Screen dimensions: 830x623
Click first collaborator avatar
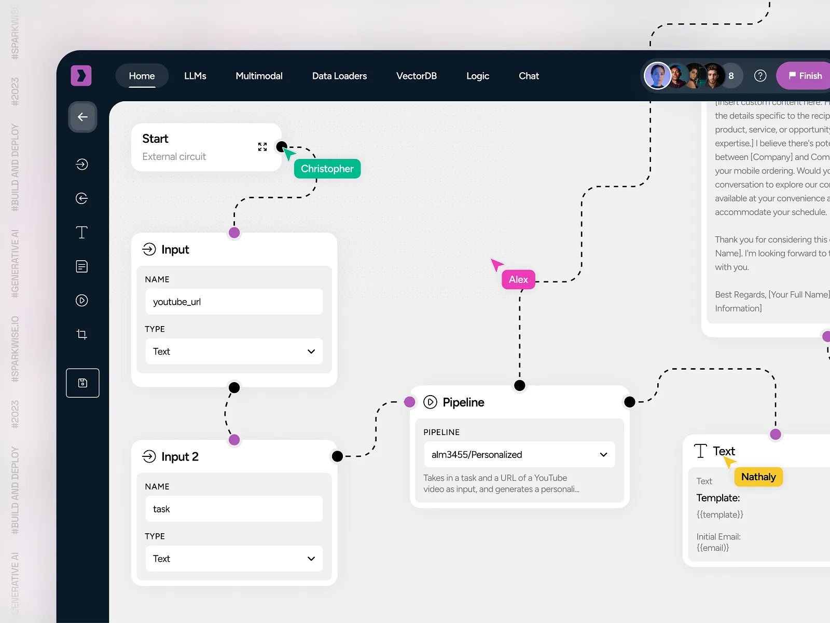(657, 76)
